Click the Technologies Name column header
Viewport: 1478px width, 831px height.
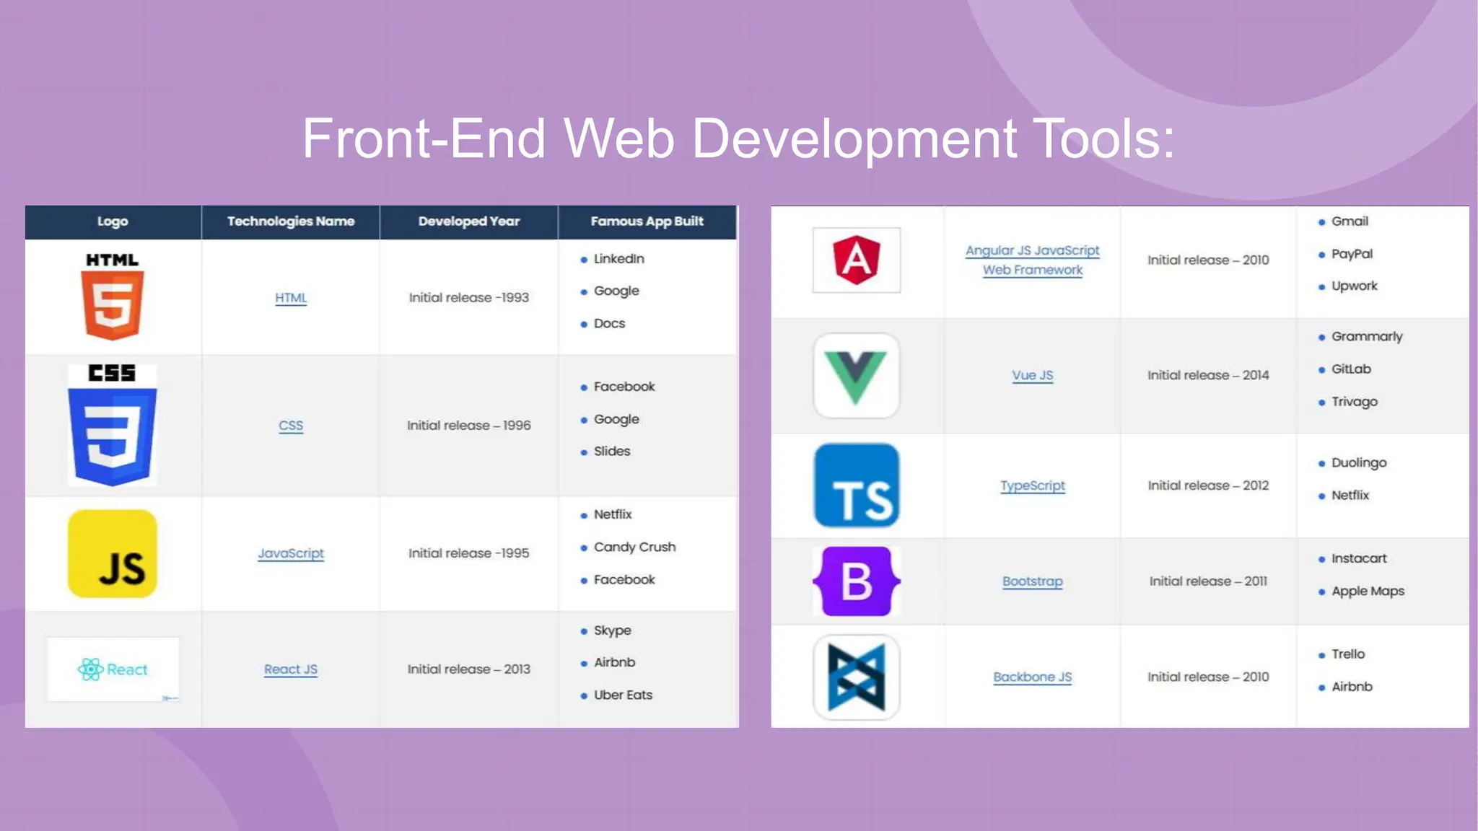click(291, 221)
